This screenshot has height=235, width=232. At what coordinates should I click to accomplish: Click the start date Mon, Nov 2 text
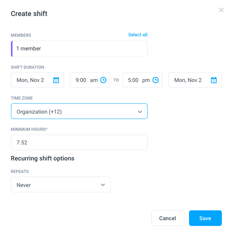pos(30,80)
